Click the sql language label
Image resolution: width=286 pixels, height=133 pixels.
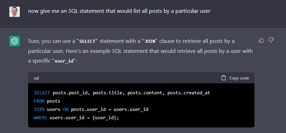tap(36, 78)
